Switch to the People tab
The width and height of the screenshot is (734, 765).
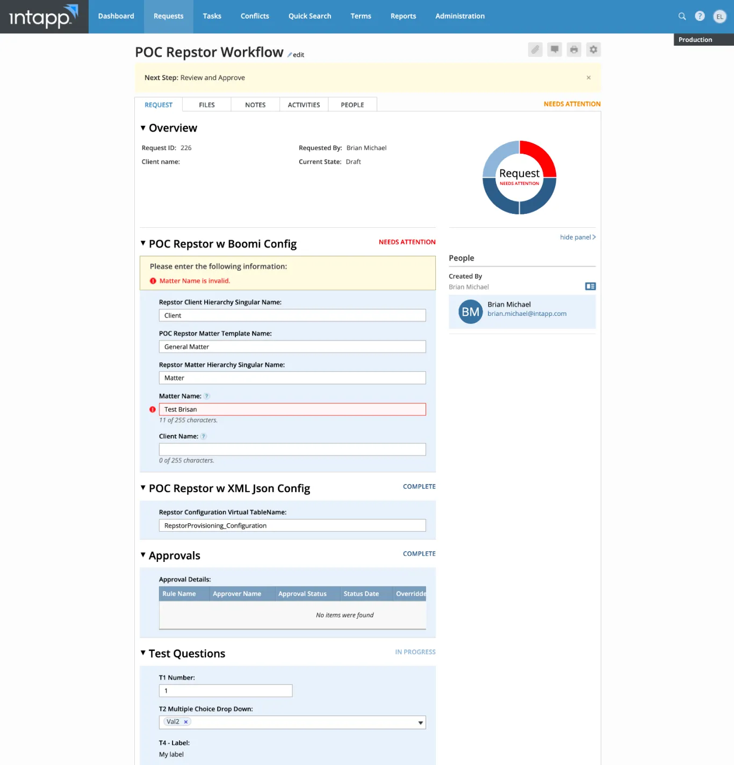click(352, 105)
